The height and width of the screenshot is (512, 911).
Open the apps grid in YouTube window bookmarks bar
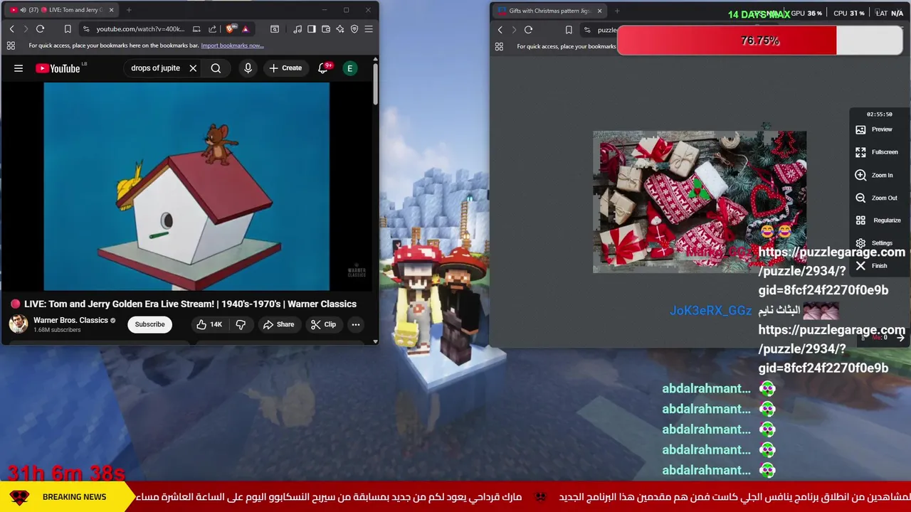coord(11,46)
